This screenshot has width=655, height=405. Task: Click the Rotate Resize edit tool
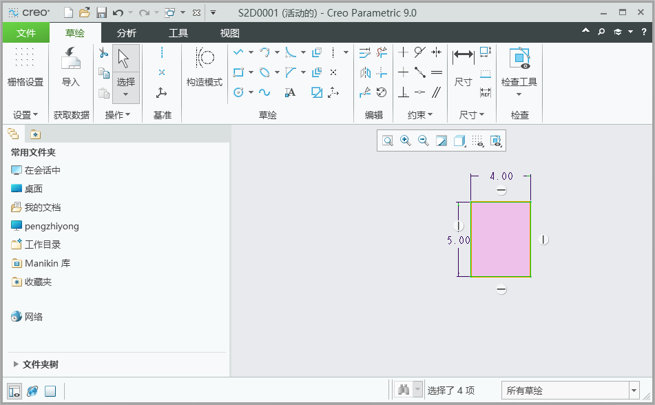[382, 92]
